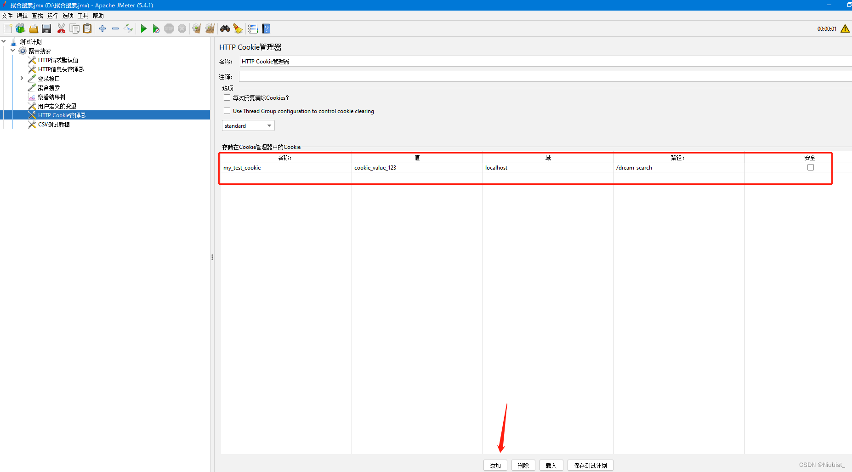Select 察看结果树 in tree
This screenshot has width=852, height=472.
pyautogui.click(x=51, y=97)
